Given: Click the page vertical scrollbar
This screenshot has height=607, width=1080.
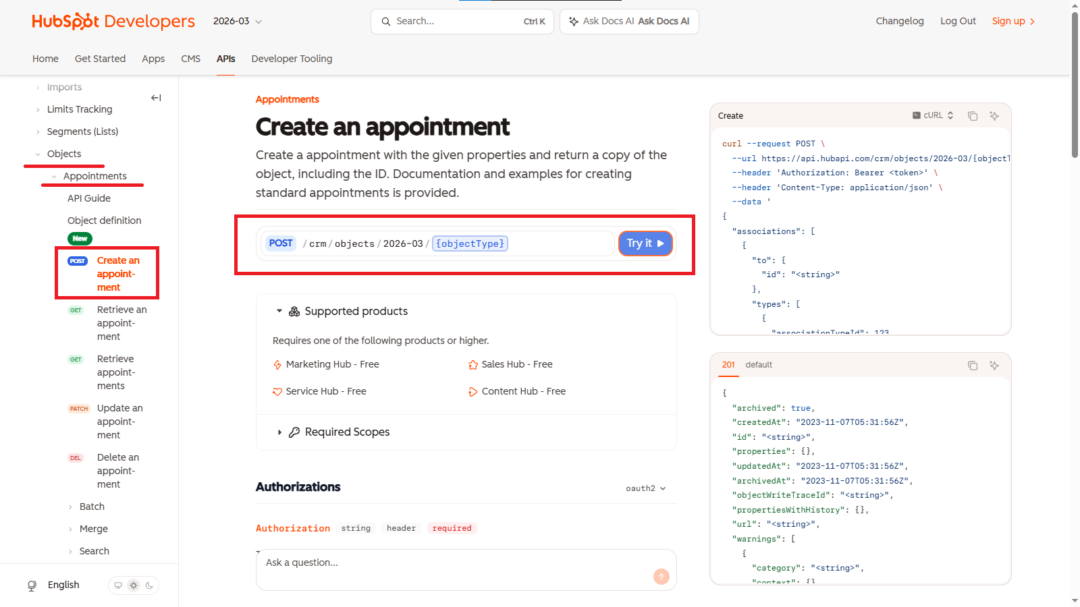Looking at the screenshot, I should [1075, 84].
